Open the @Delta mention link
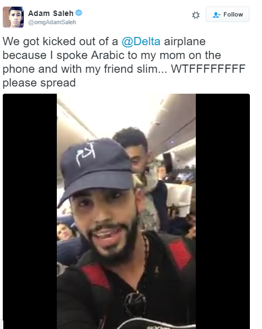 pos(141,41)
